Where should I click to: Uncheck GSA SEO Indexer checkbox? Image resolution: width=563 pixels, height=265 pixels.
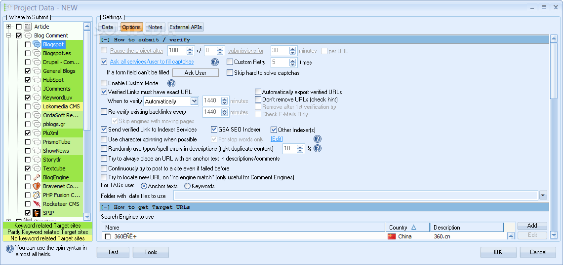[214, 130]
